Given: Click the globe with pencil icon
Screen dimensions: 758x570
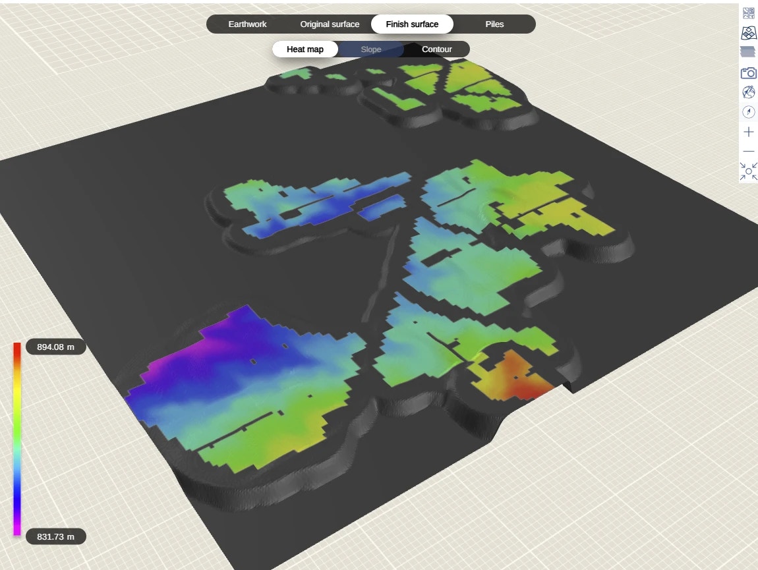Looking at the screenshot, I should 748,92.
